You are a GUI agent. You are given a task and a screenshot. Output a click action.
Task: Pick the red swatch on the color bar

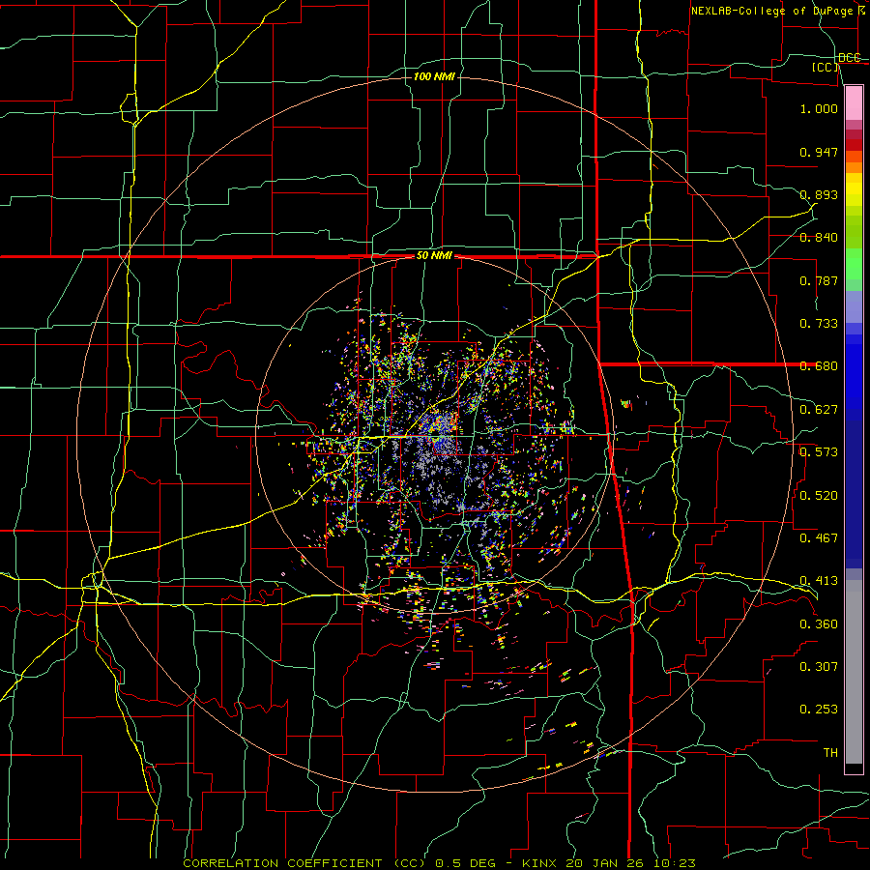[854, 145]
